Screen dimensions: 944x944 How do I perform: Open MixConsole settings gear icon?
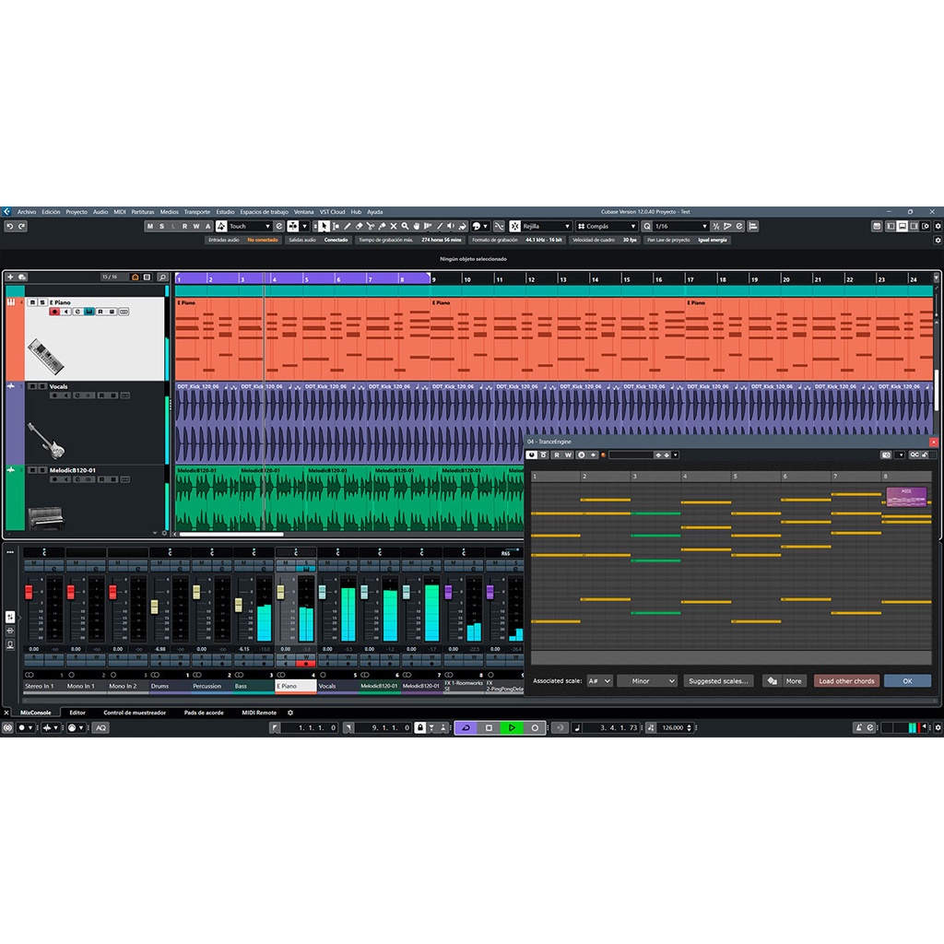pos(290,713)
